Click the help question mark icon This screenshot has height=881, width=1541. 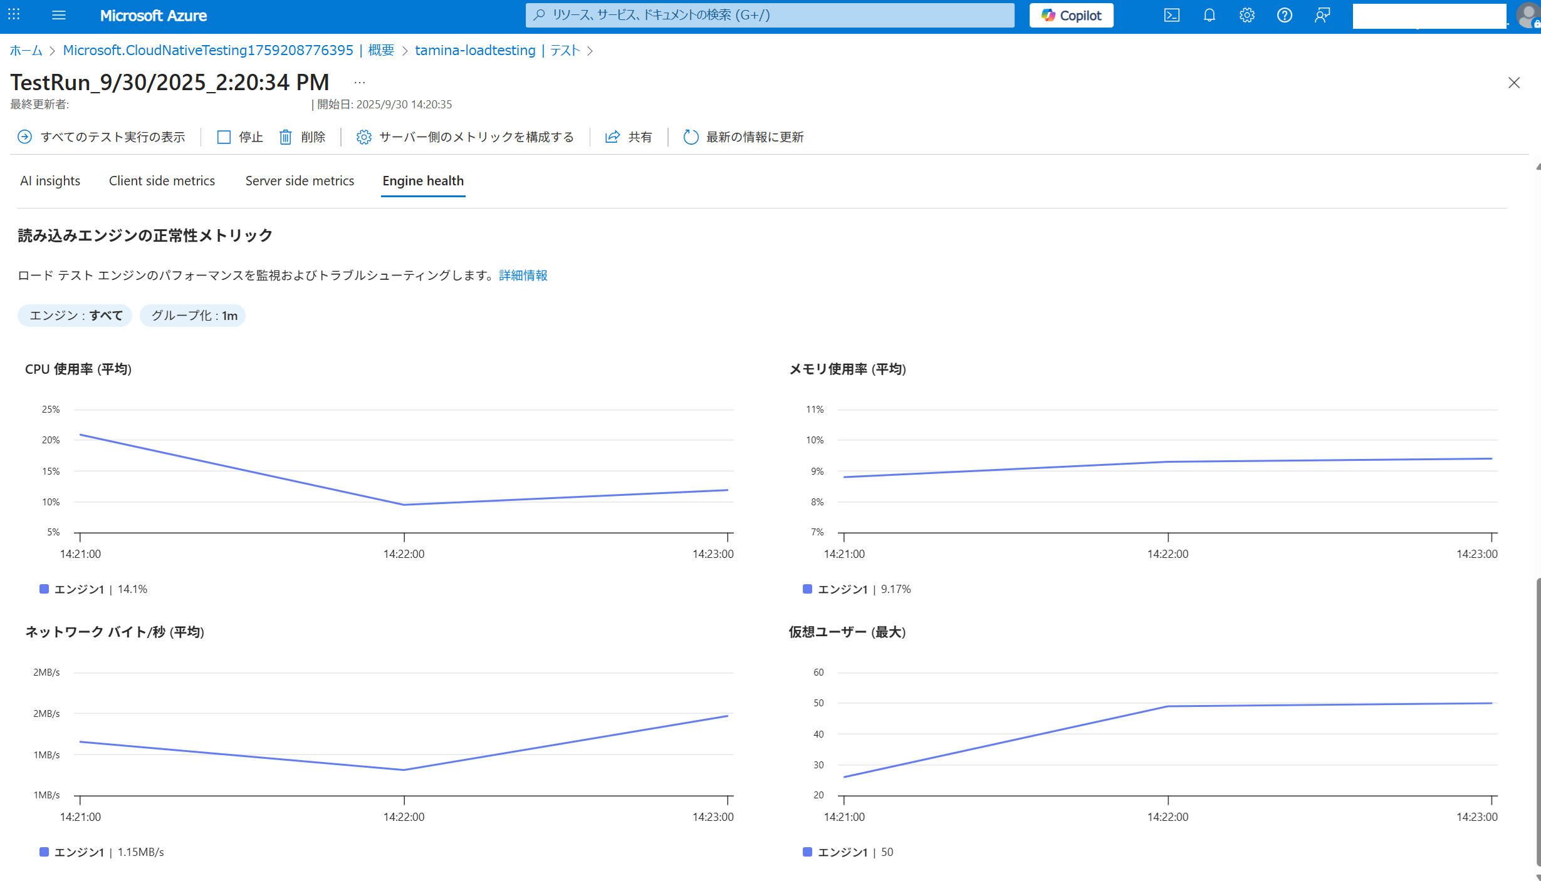(x=1284, y=16)
